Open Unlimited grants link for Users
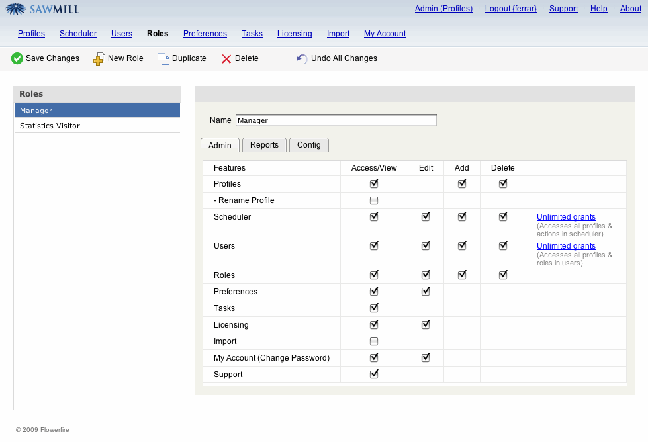This screenshot has width=648, height=442. pos(566,246)
